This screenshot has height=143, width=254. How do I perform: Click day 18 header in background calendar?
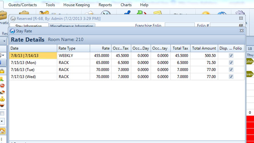pos(250,49)
